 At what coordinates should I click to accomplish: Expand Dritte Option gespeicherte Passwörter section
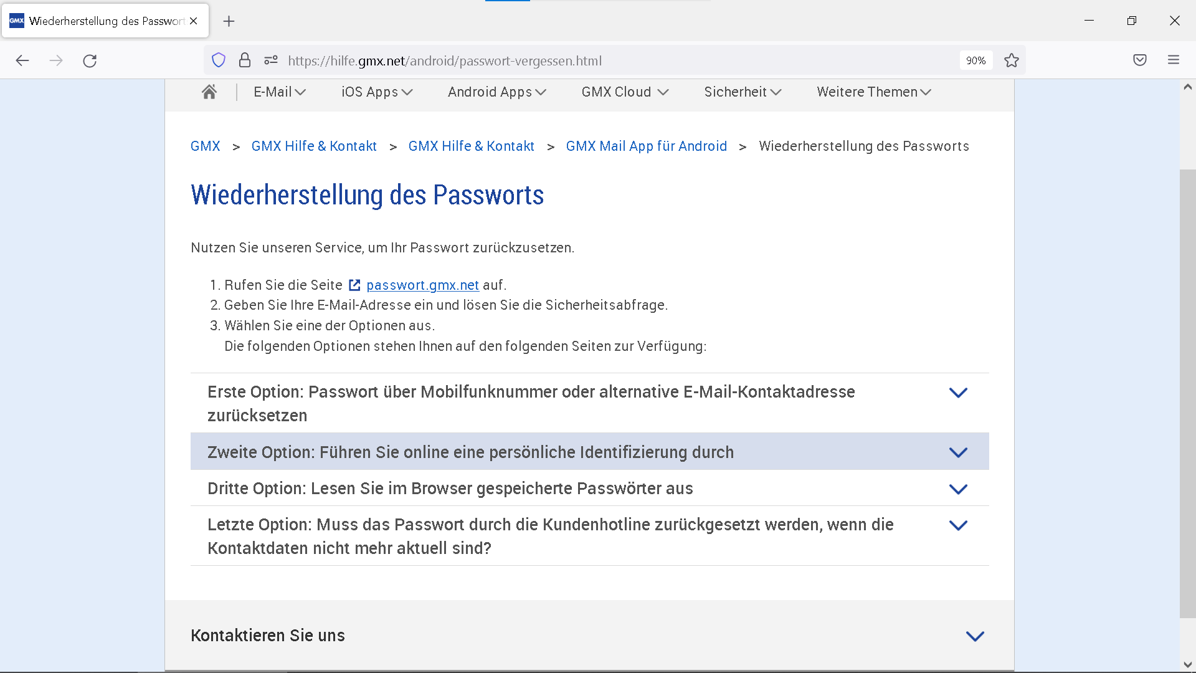[x=958, y=489]
